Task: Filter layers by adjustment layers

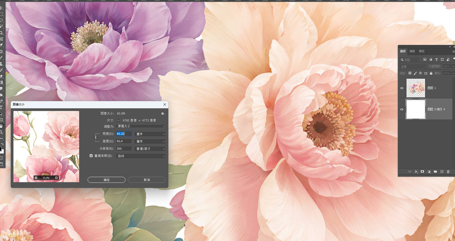Action: pos(431,60)
